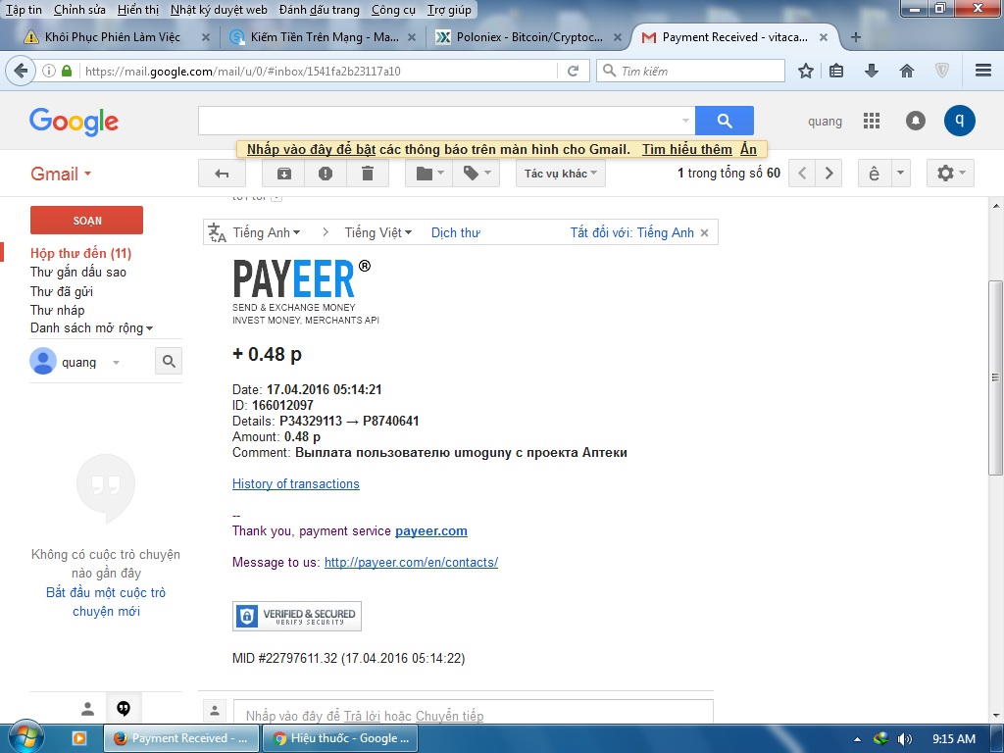
Task: Go to the newer message arrow
Action: click(x=802, y=174)
